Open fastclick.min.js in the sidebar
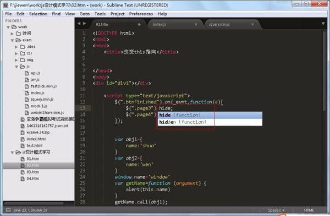Viewport: 330px width, 216px height. pyautogui.click(x=44, y=86)
